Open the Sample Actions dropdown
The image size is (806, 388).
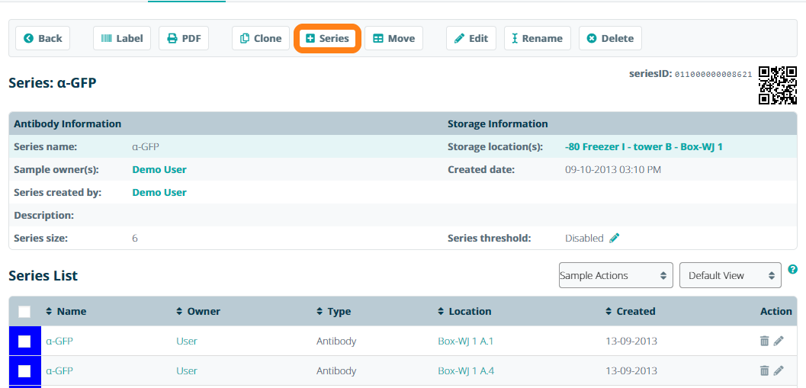click(615, 275)
